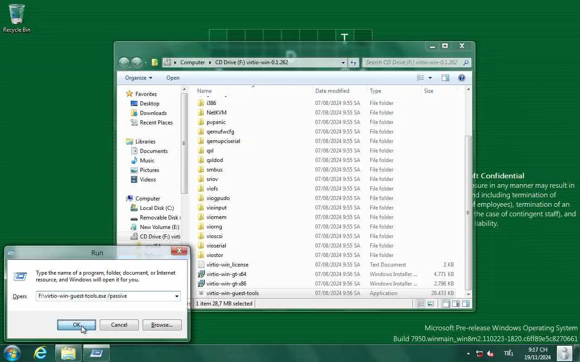The width and height of the screenshot is (580, 362).
Task: Select the qemufwcfg folder row
Action: pos(326,132)
